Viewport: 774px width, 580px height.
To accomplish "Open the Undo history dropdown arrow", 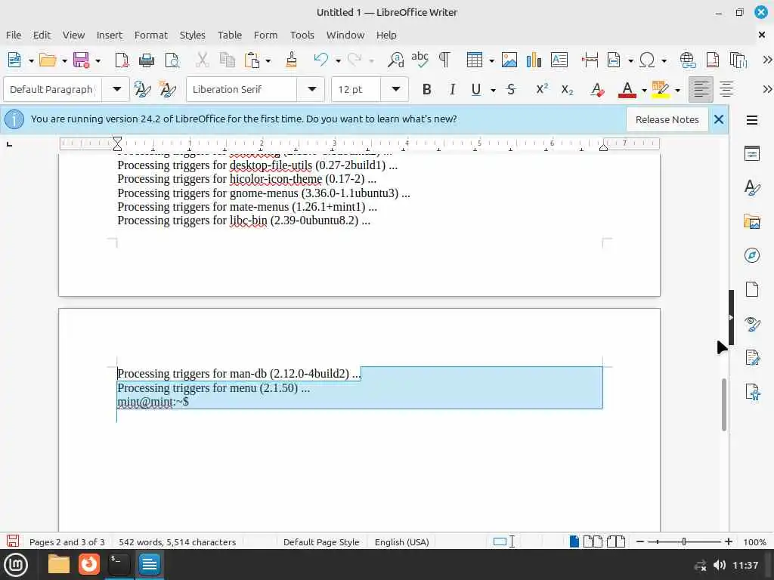I will click(x=338, y=60).
